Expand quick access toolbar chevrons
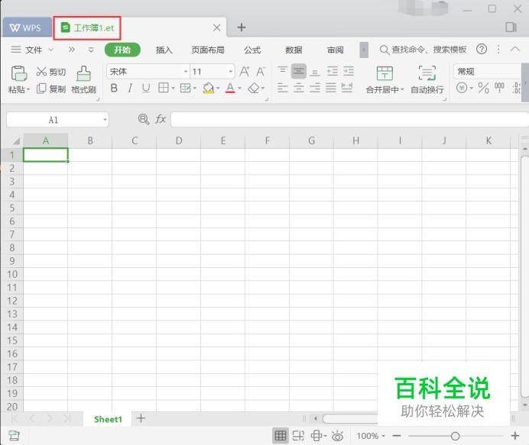529x445 pixels. tap(72, 50)
